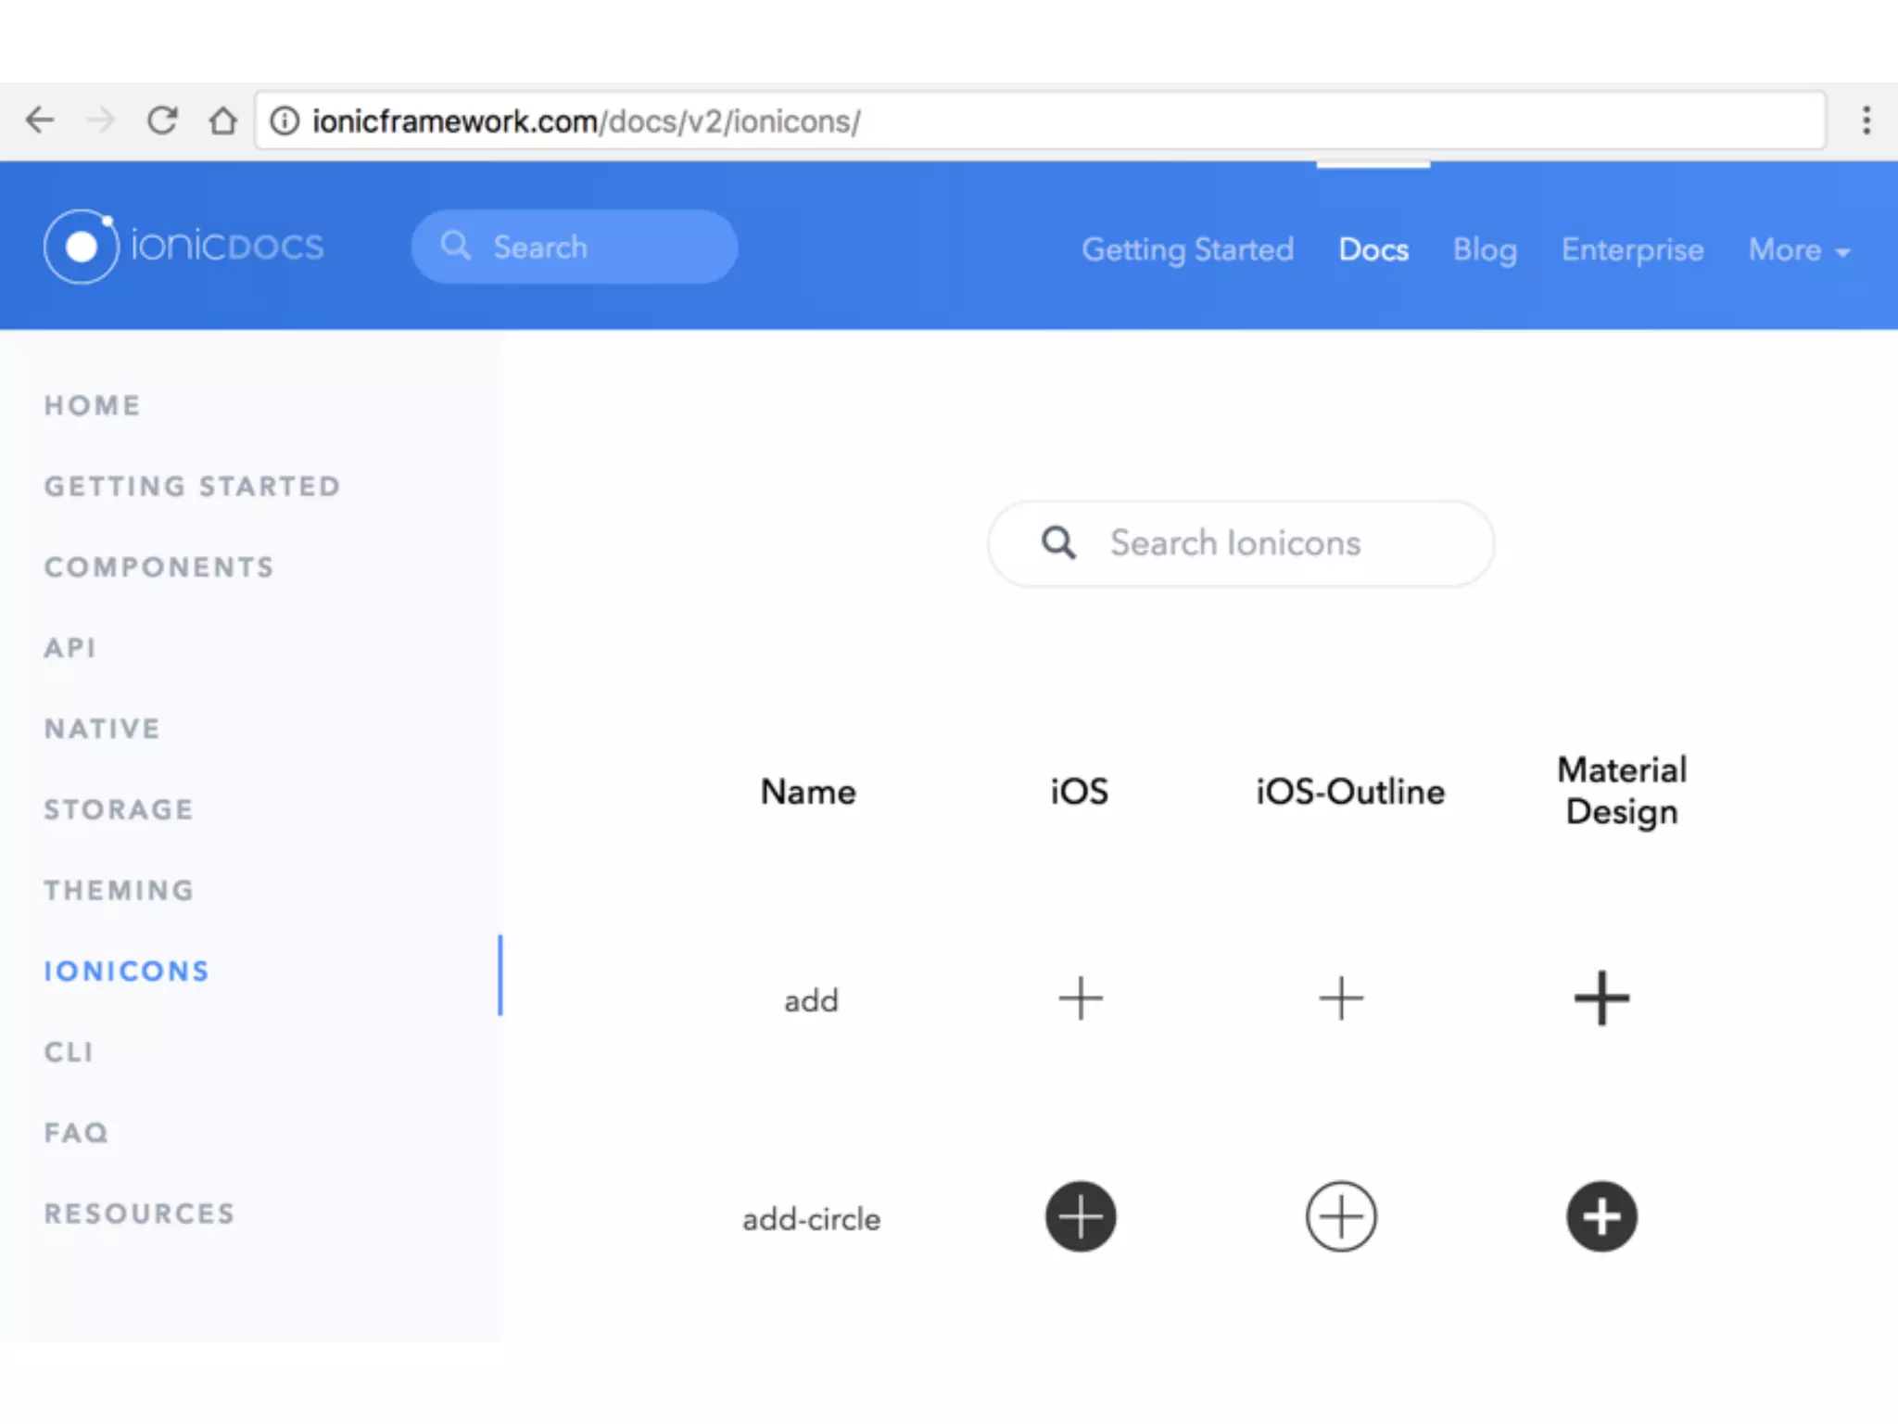This screenshot has width=1898, height=1424.
Task: Click the address bar URL
Action: pos(587,121)
